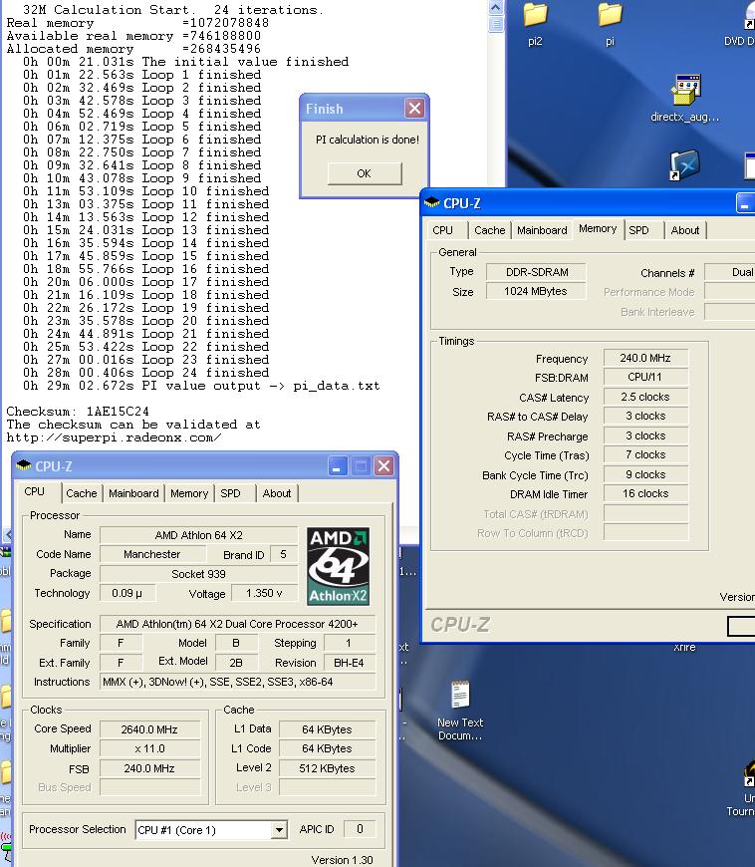Open the blue X shortcut icon on desktop
The width and height of the screenshot is (755, 867).
pos(685,165)
